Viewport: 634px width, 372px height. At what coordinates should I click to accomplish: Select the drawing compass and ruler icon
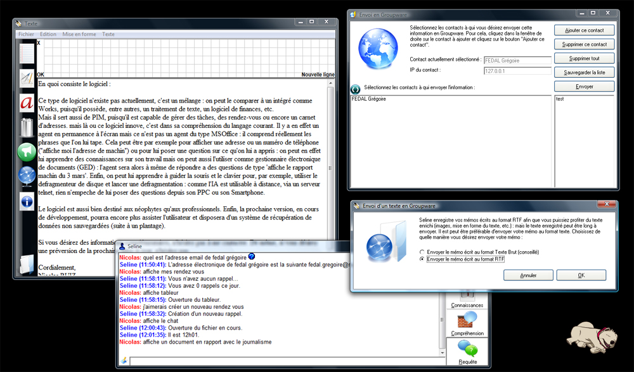[x=27, y=78]
